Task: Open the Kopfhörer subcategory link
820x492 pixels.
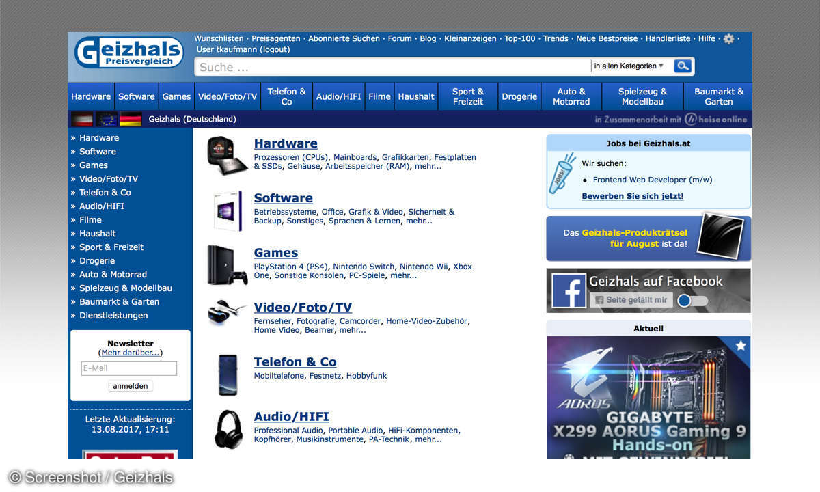Action: tap(273, 439)
